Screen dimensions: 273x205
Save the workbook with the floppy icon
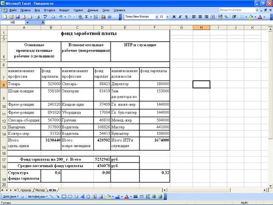point(17,17)
